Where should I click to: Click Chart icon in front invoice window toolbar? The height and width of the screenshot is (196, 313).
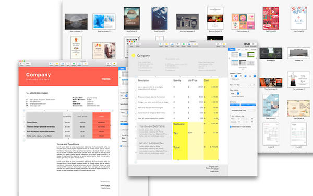point(172,44)
